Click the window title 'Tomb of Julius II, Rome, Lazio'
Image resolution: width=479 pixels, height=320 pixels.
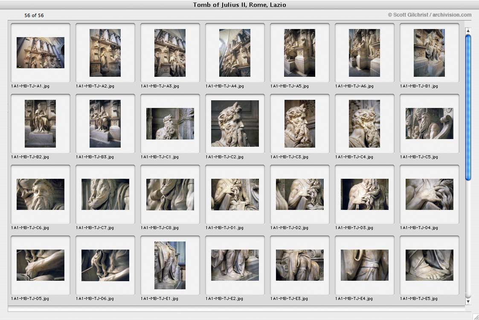(240, 5)
